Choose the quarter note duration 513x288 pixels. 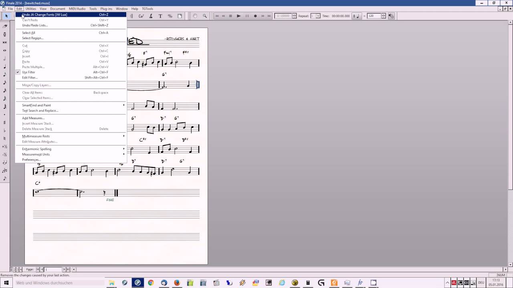[4, 66]
